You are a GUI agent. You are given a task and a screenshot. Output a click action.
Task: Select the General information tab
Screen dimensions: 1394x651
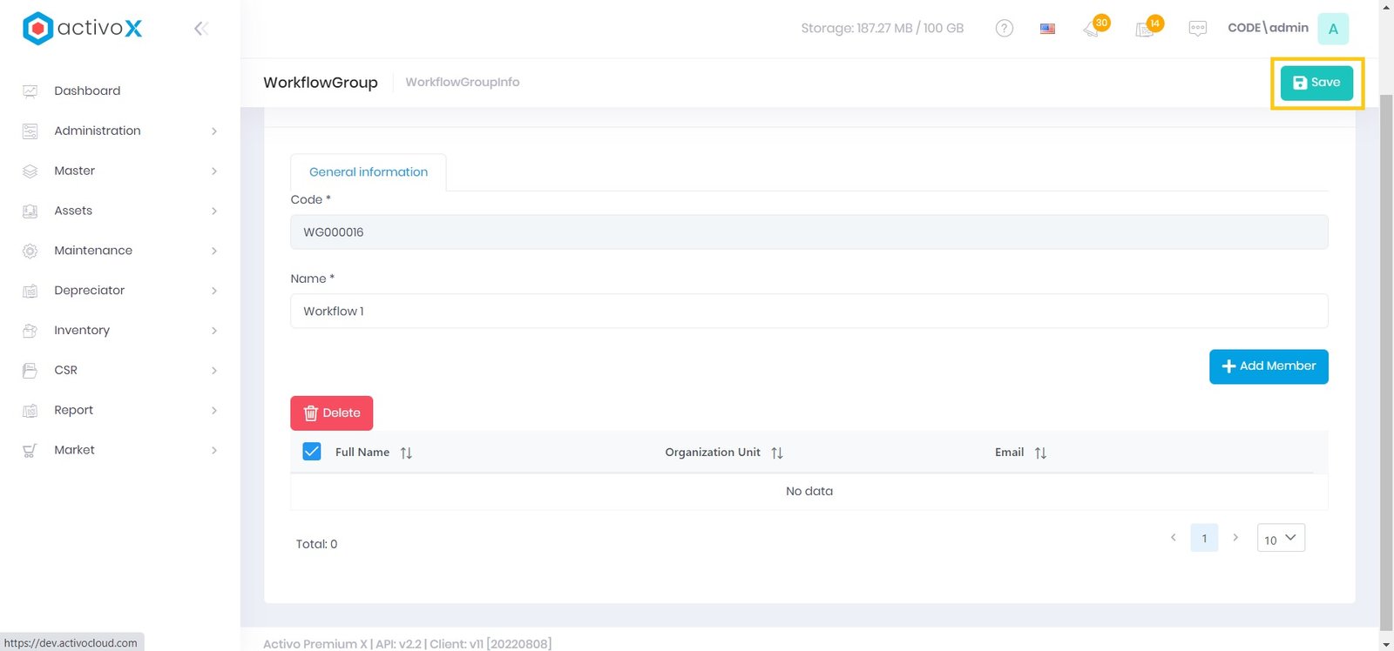point(369,172)
